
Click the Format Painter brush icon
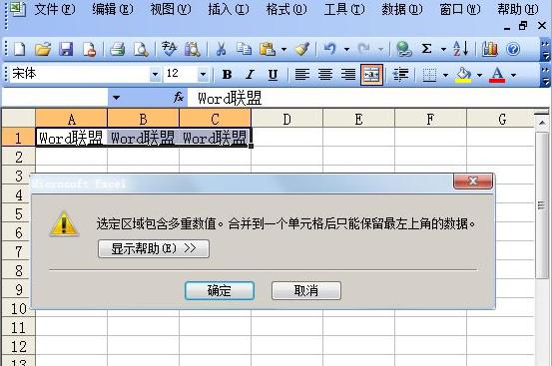[x=302, y=49]
